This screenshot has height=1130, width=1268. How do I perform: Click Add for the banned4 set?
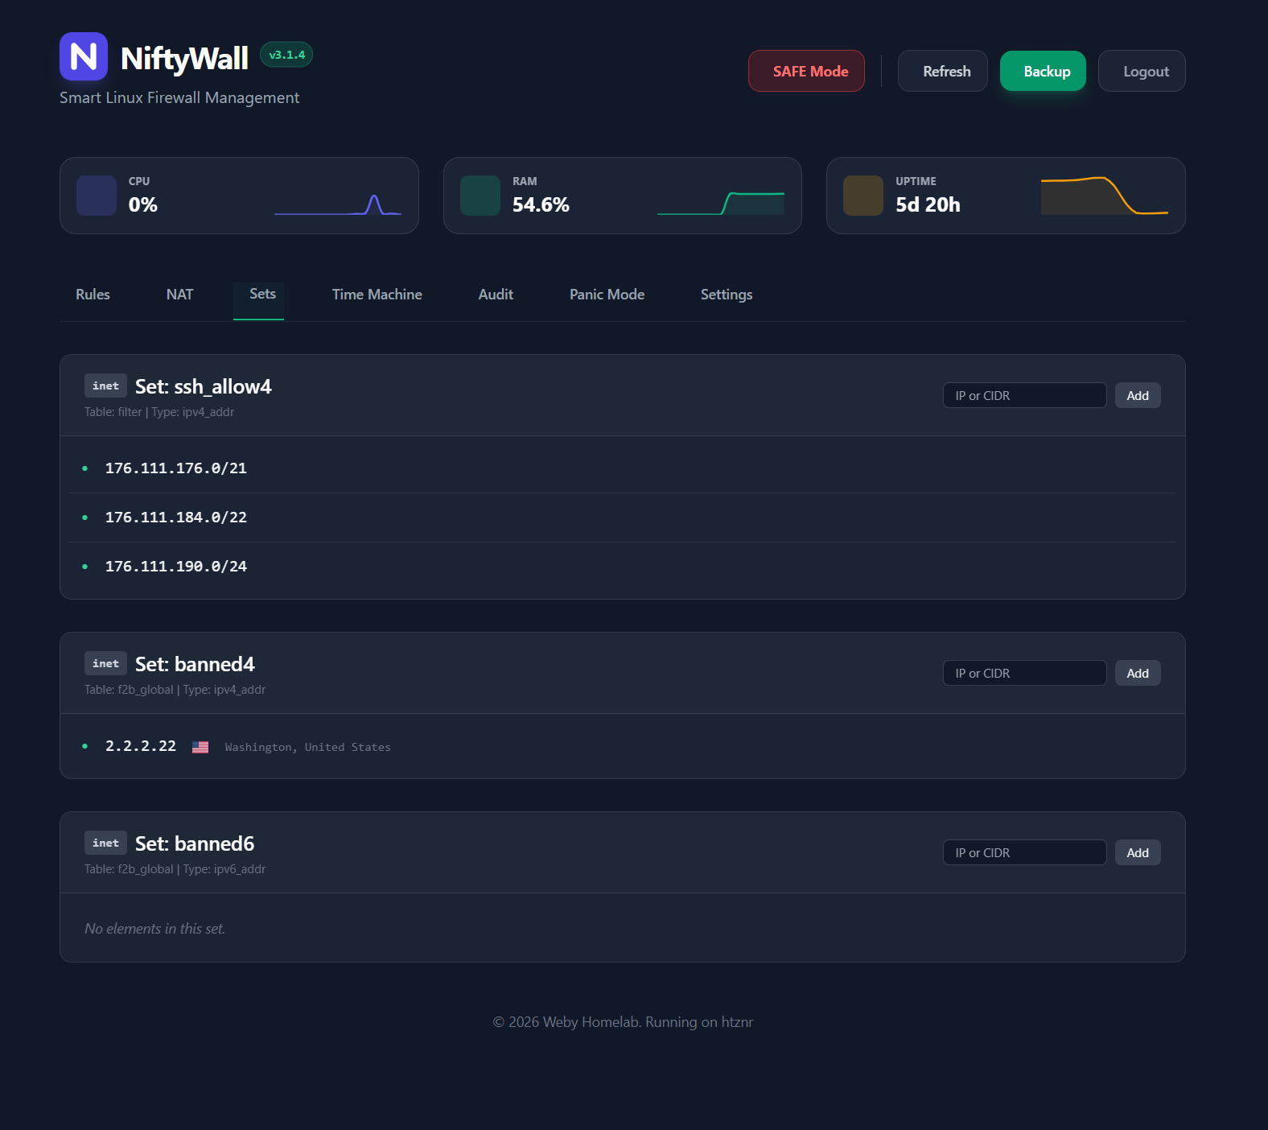[x=1138, y=673]
